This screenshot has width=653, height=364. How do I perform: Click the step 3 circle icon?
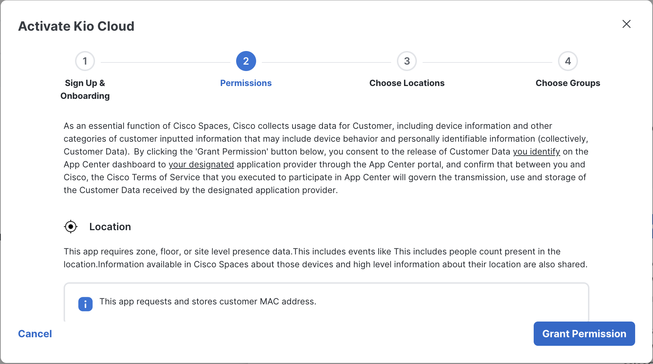coord(407,61)
